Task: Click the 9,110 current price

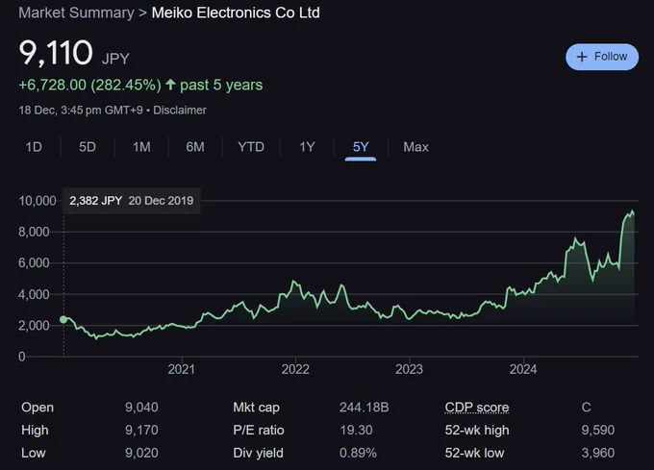Action: point(56,53)
